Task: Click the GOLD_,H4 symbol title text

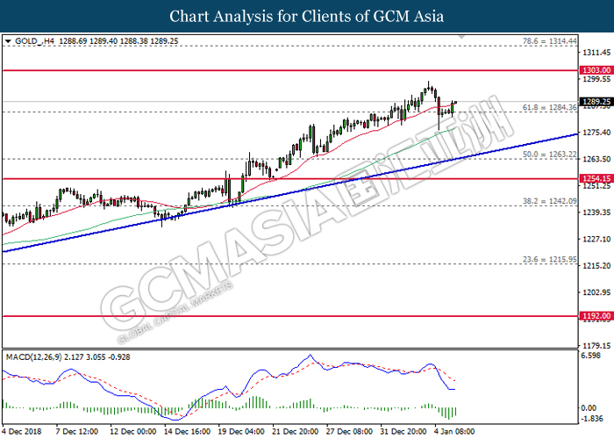Action: [x=34, y=41]
